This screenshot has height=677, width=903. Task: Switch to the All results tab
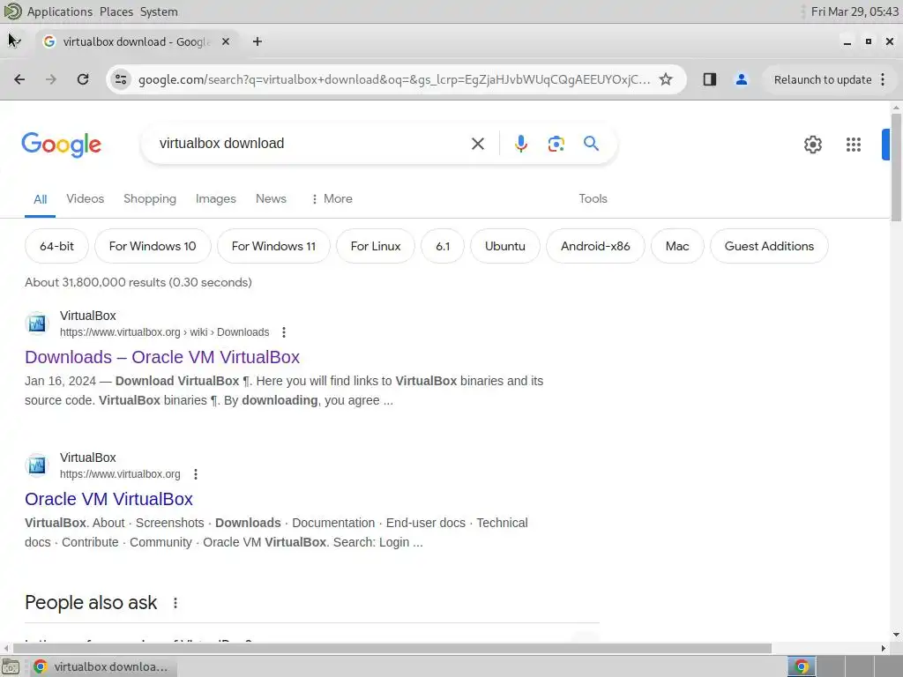pos(41,199)
